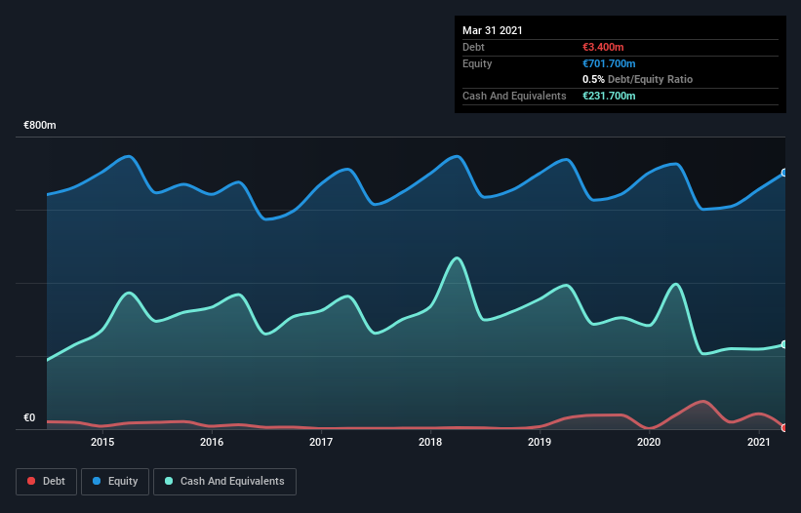Click the Debt/Equity Ratio text in tooltip

pos(650,79)
